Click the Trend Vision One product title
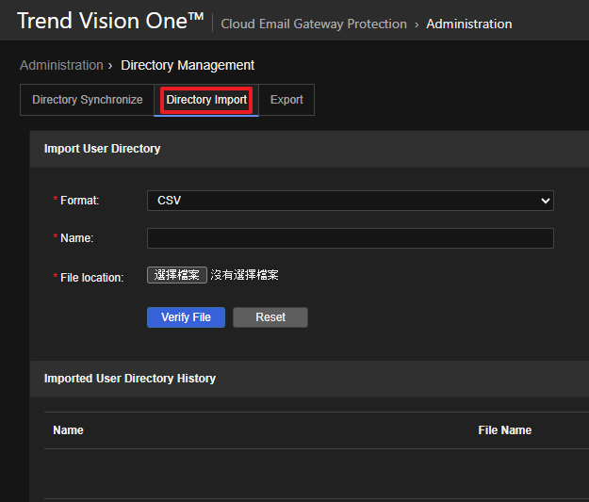Image resolution: width=589 pixels, height=502 pixels. point(110,22)
